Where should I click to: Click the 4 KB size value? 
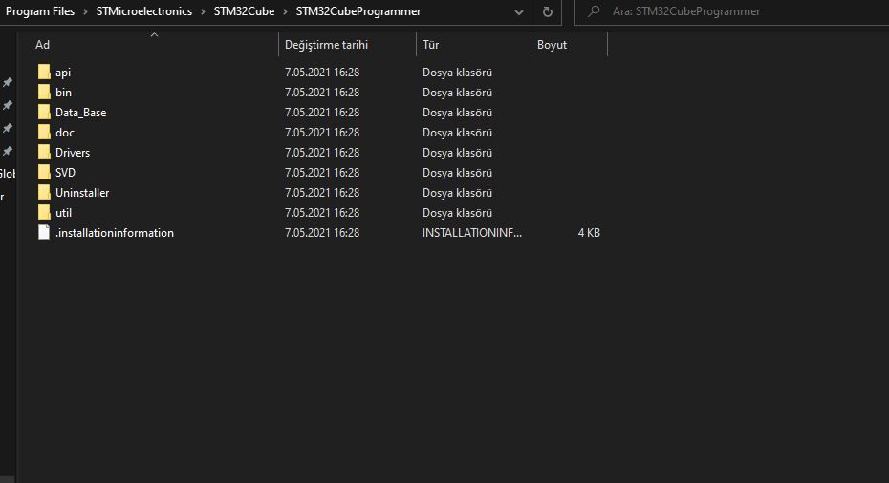(x=589, y=233)
